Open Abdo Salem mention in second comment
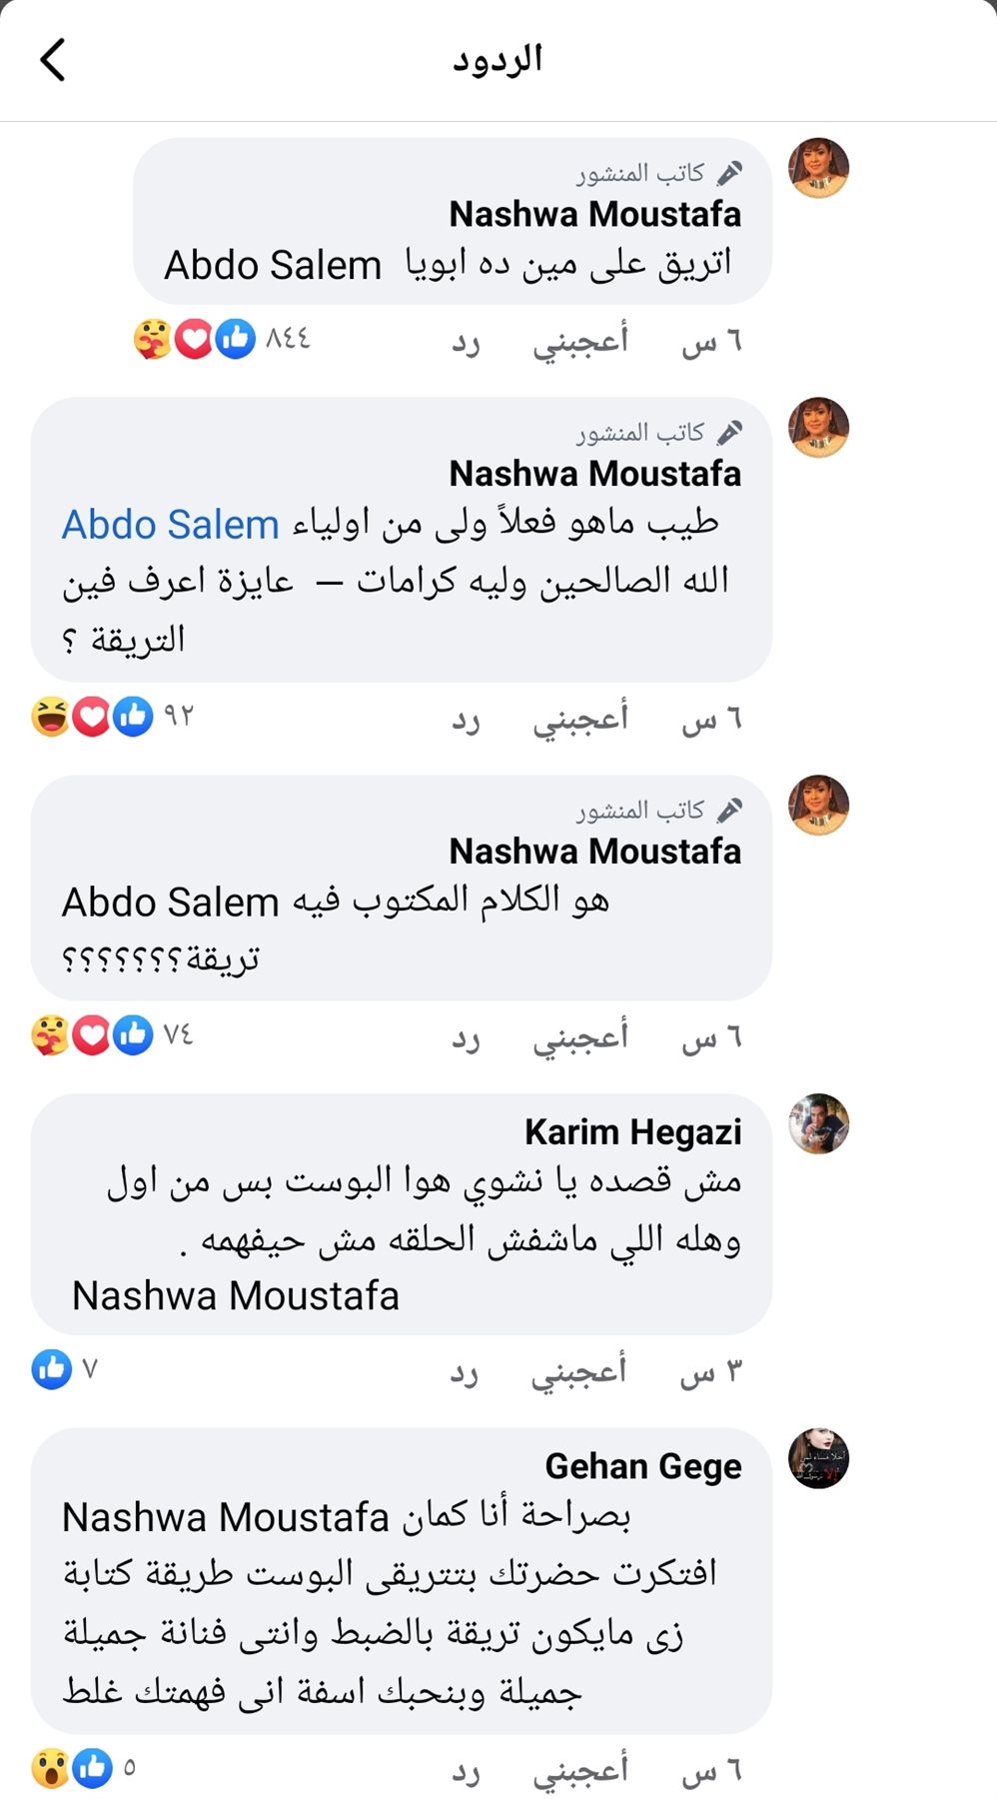This screenshot has height=1799, width=997. 172,524
